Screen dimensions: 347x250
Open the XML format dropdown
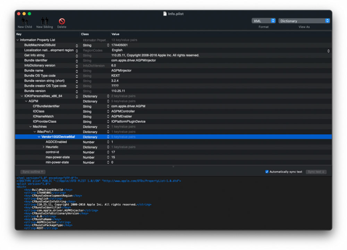coord(263,21)
